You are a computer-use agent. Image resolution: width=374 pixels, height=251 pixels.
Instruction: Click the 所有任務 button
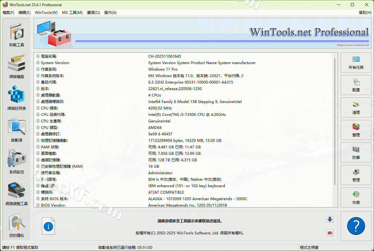point(356,63)
